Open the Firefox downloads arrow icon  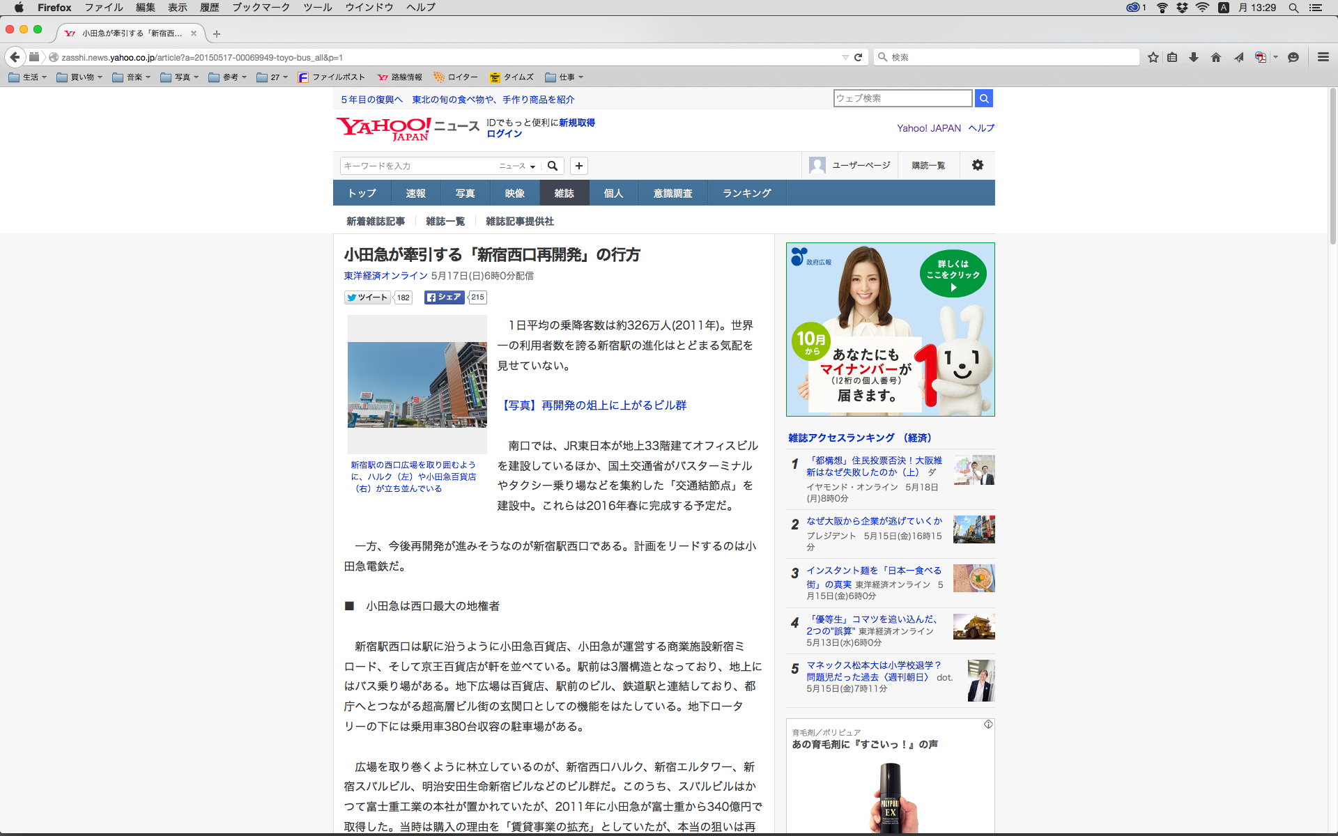[1194, 57]
